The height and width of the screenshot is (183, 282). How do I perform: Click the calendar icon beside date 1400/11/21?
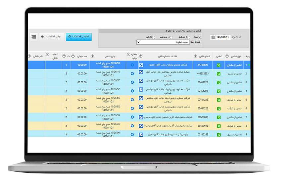[x=213, y=37]
